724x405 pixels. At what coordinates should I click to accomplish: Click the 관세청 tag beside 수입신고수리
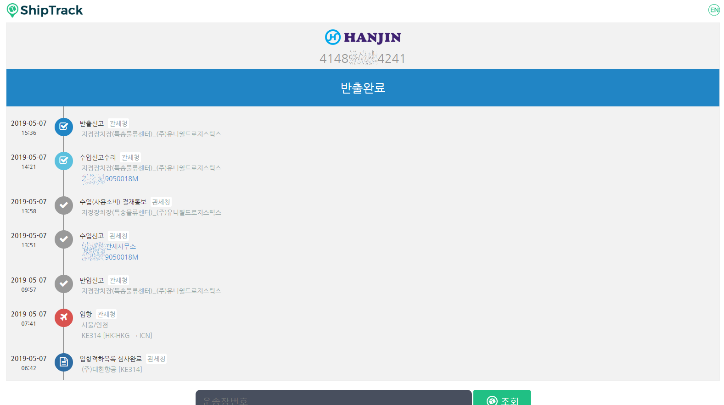point(130,157)
